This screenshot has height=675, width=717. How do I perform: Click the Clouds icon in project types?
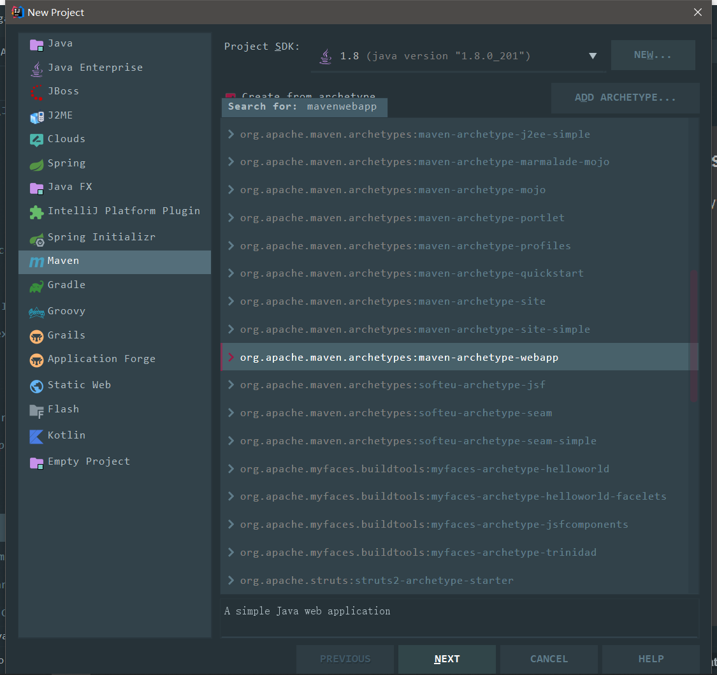pos(36,140)
